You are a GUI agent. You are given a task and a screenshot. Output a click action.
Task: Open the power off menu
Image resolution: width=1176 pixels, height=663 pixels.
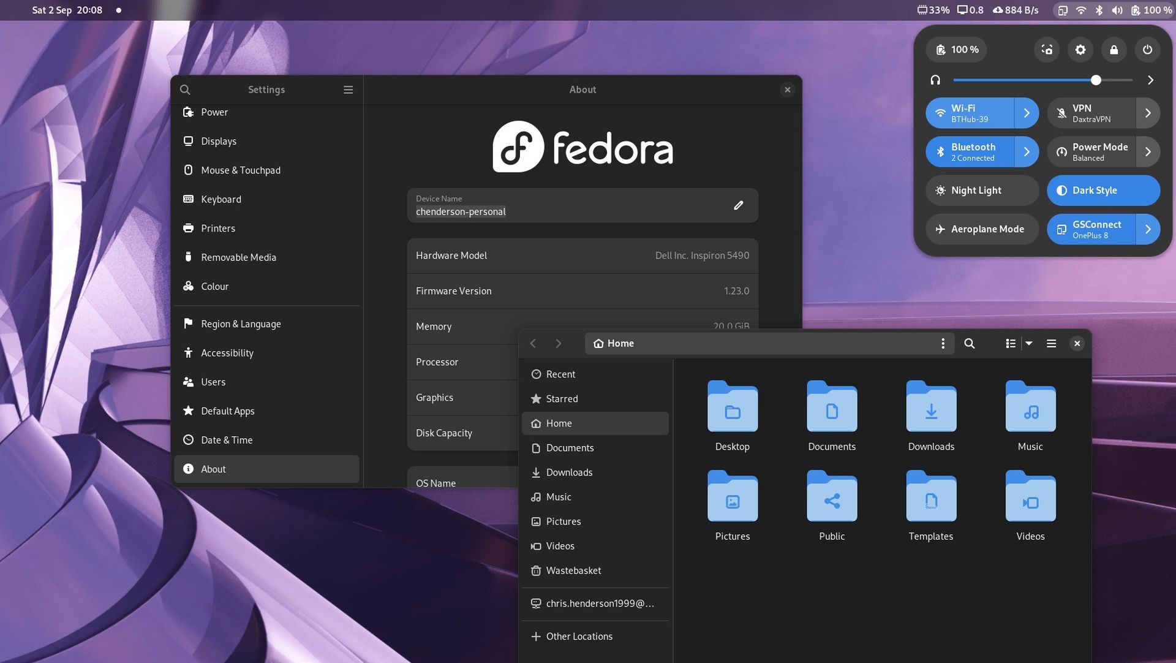(1147, 50)
